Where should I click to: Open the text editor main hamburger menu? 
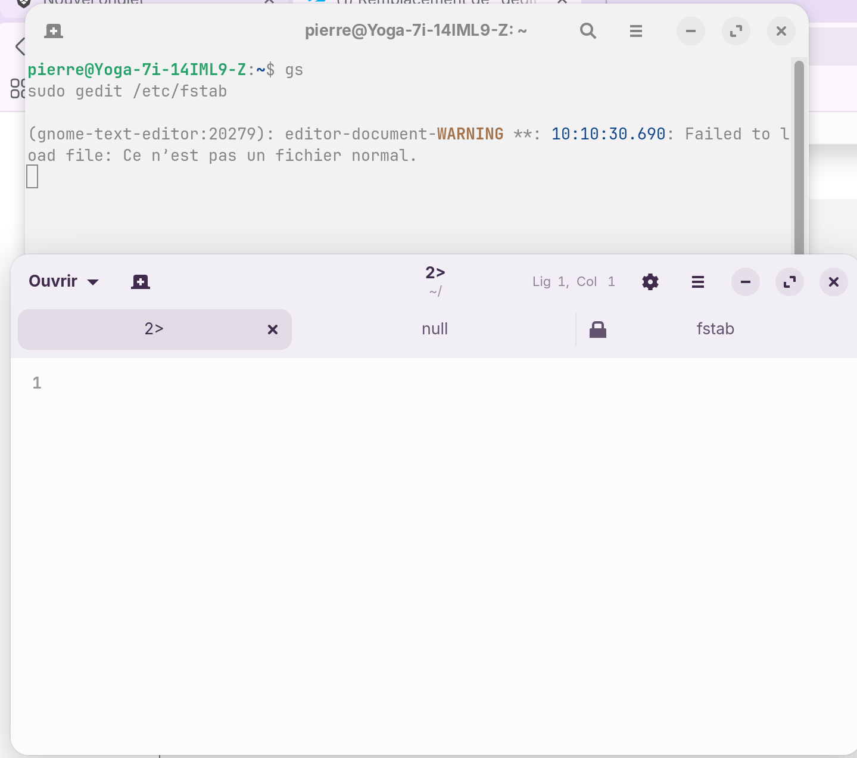[x=698, y=282]
